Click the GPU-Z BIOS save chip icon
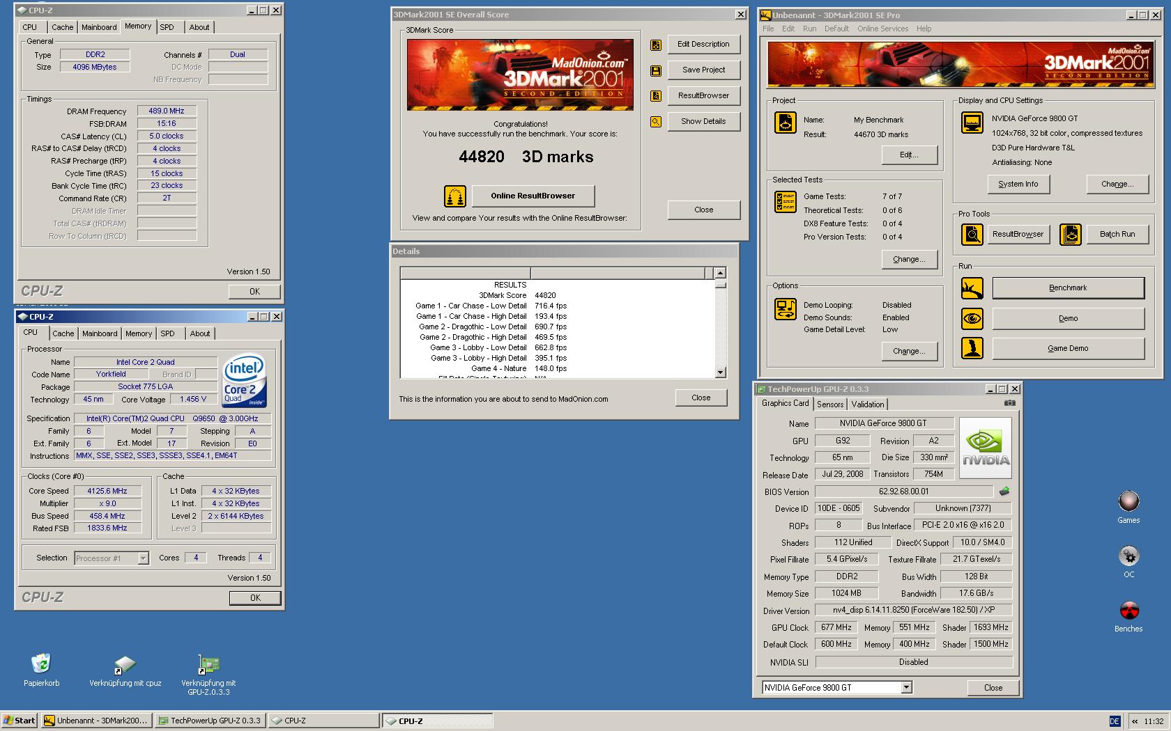The image size is (1171, 731). (1004, 492)
